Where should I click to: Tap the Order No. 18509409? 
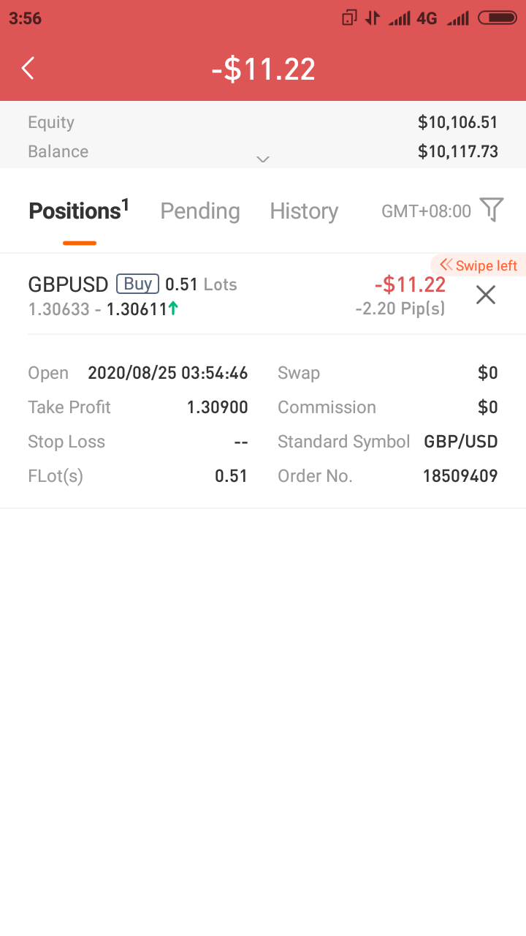[x=460, y=476]
